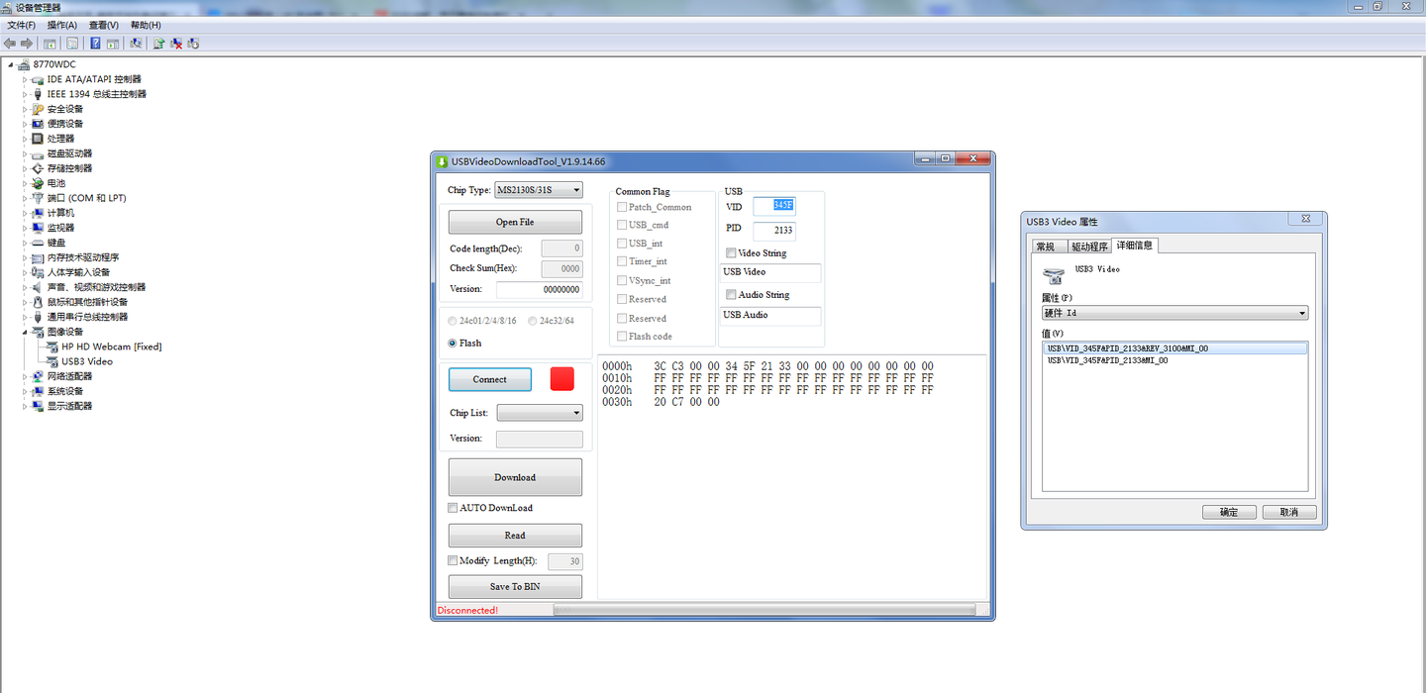This screenshot has height=693, width=1426.
Task: Click the Disable device toolbar icon
Action: coord(193,44)
